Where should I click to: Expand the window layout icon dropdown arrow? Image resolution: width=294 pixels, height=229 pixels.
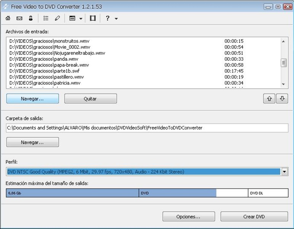(81, 19)
